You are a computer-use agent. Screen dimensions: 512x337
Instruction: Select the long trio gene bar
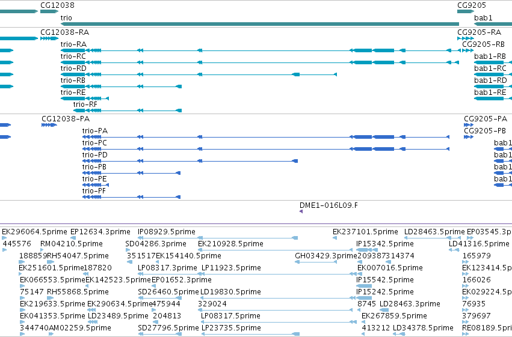tap(260, 24)
